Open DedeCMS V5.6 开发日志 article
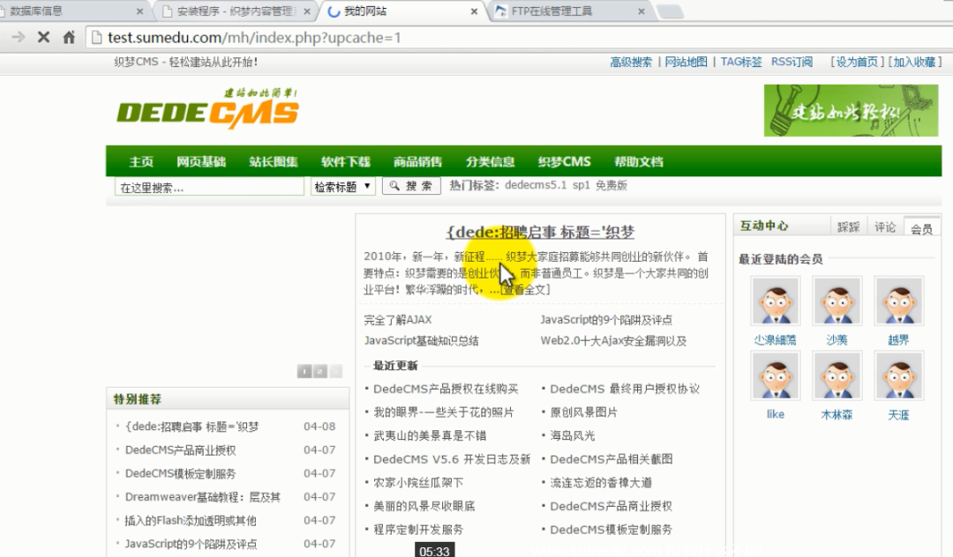The image size is (953, 557). [452, 459]
